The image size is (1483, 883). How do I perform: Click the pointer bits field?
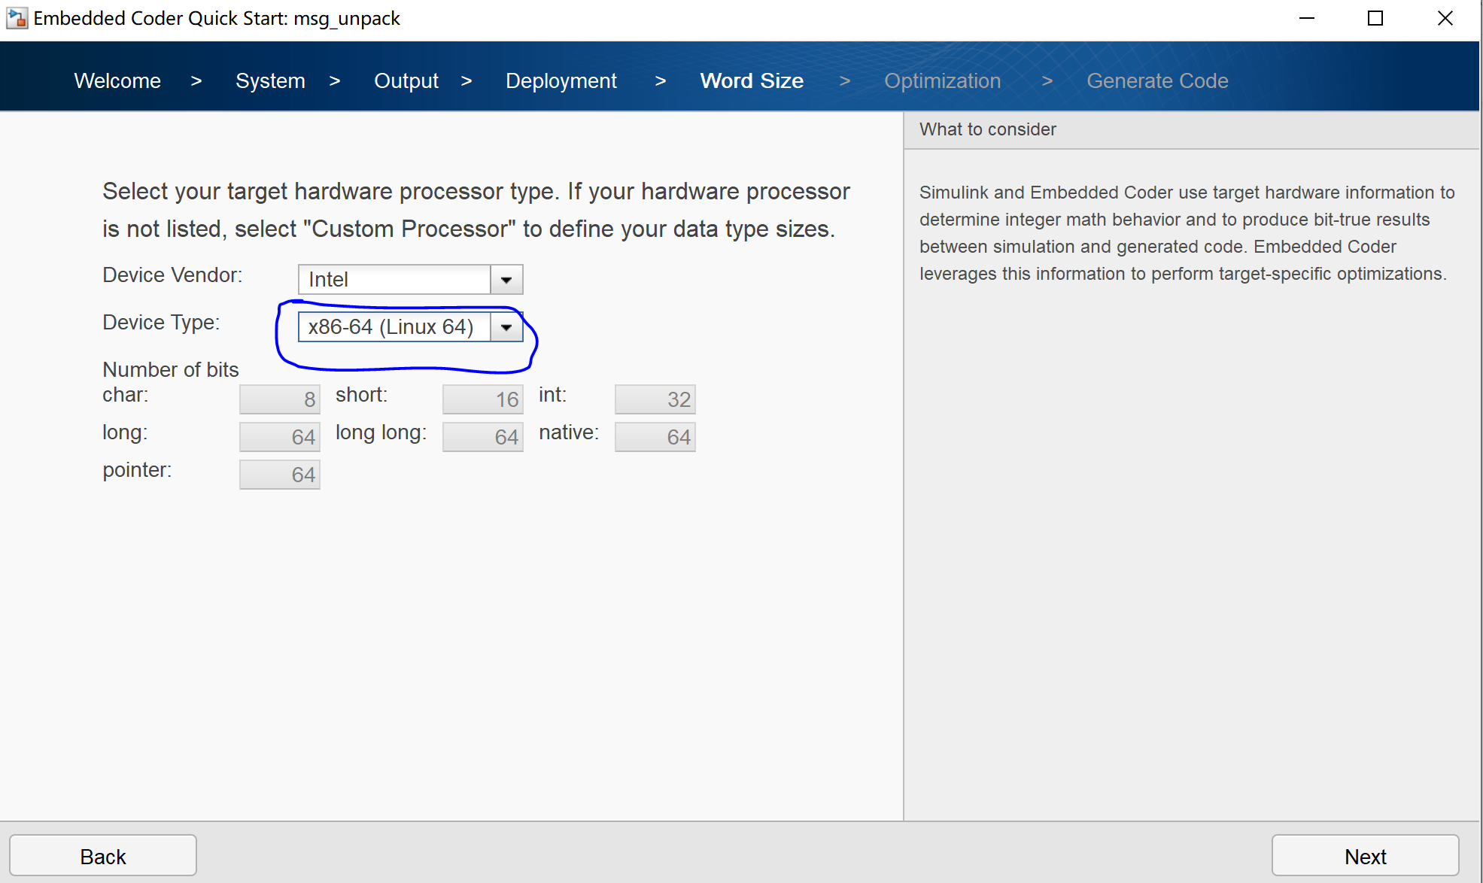[x=280, y=475]
